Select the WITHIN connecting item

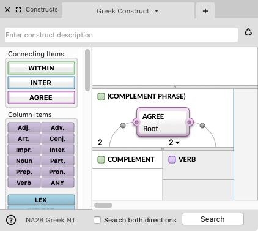tap(41, 68)
